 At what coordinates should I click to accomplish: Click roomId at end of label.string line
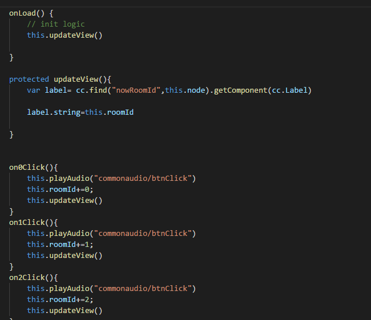(120, 112)
